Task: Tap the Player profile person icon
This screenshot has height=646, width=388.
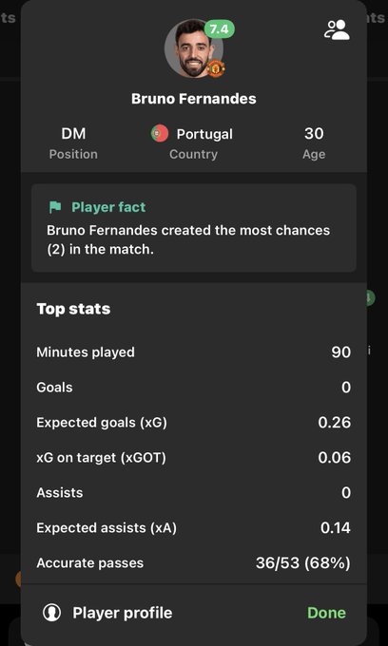Action: point(52,613)
